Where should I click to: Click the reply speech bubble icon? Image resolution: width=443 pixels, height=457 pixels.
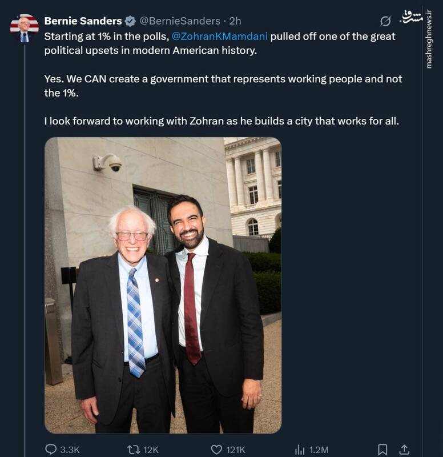[51, 450]
